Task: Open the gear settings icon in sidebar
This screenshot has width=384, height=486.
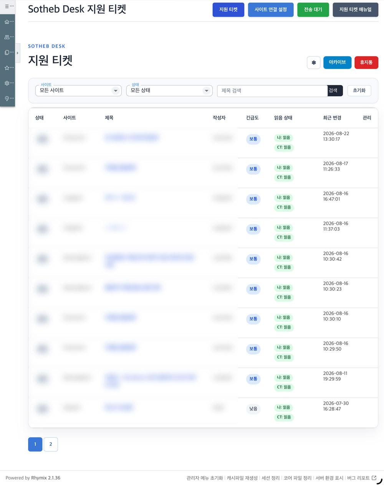Action: click(7, 83)
